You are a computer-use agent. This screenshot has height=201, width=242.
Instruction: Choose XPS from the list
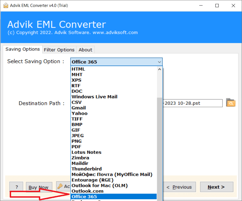(114, 80)
